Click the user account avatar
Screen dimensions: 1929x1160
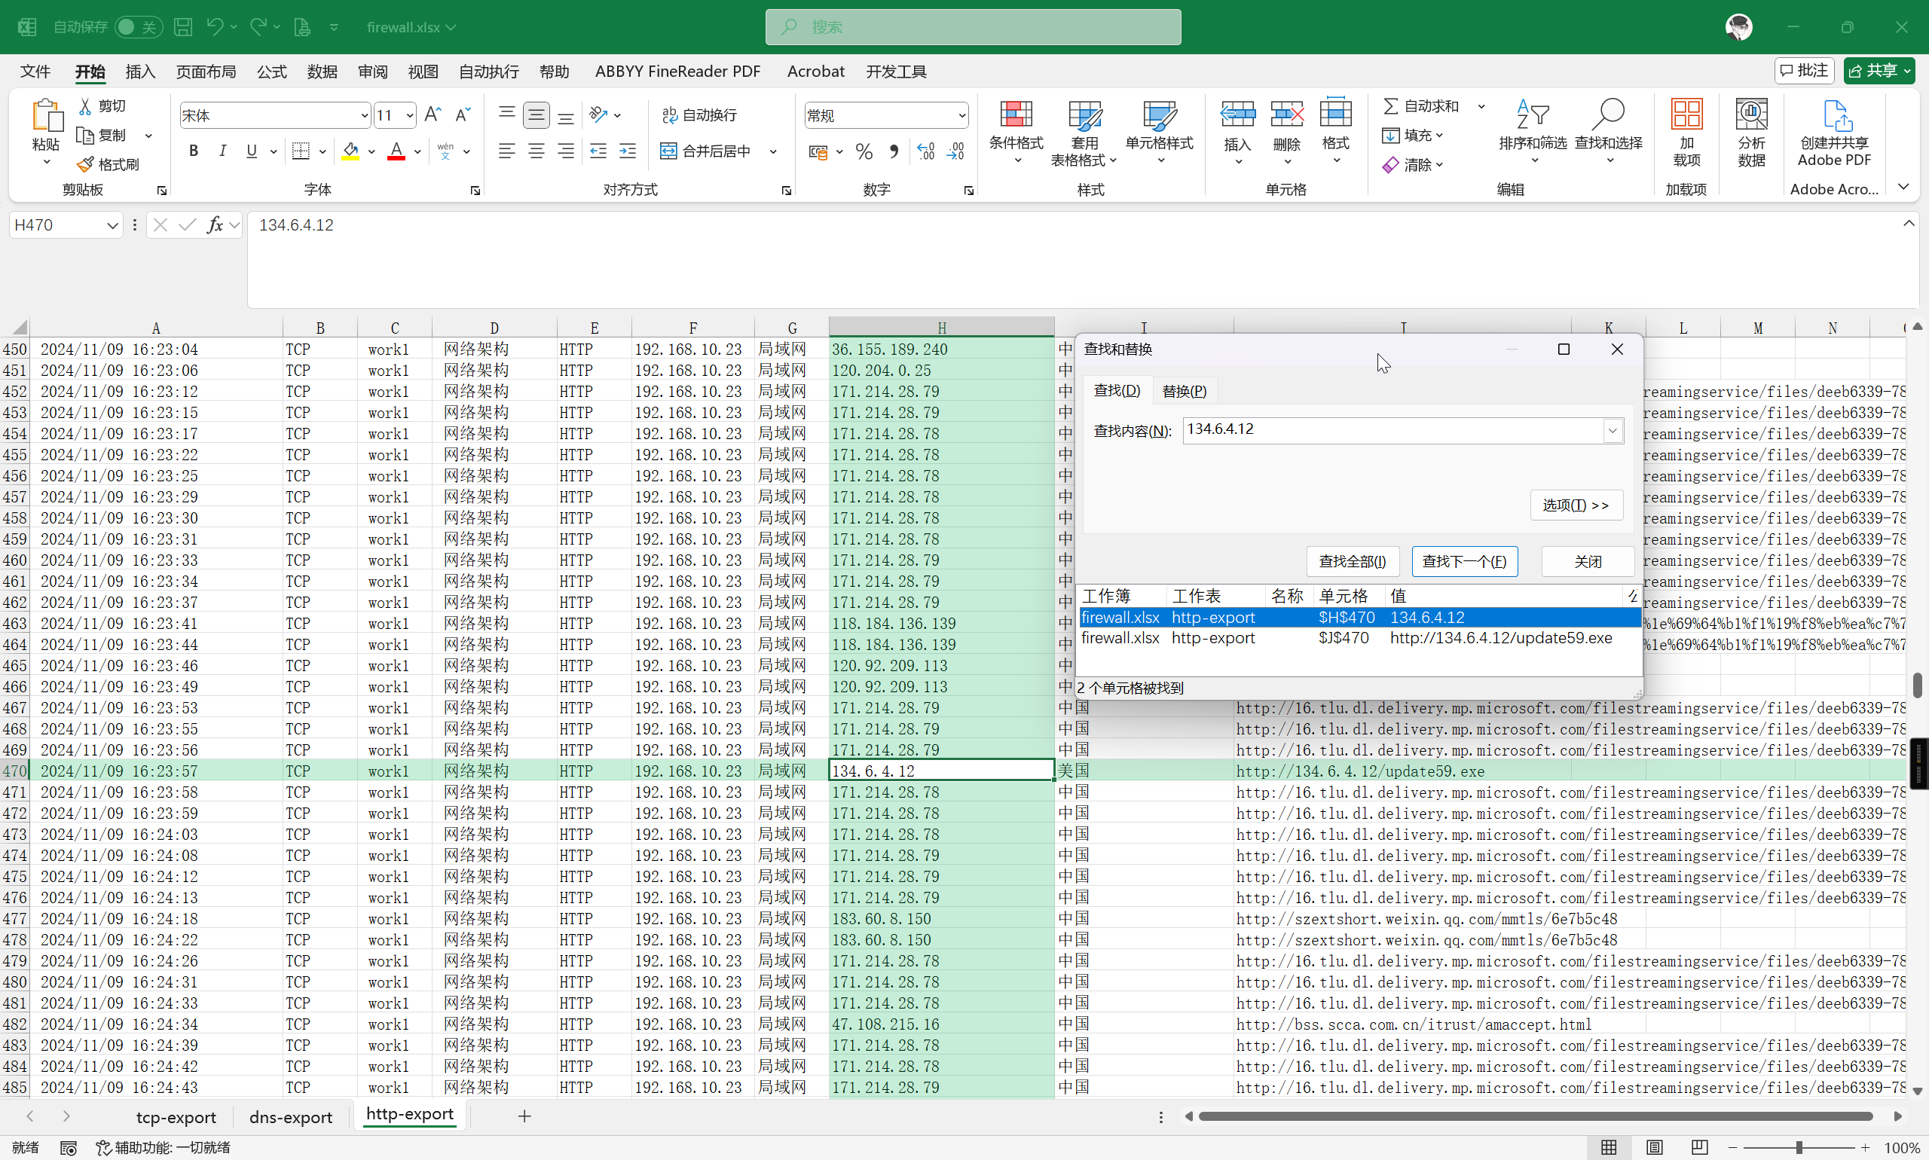(1738, 26)
